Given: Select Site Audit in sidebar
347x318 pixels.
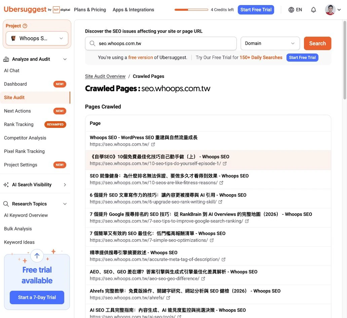Looking at the screenshot, I should [x=35, y=98].
